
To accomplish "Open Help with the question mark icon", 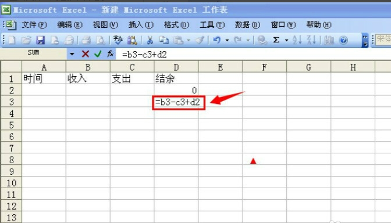I will [344, 40].
